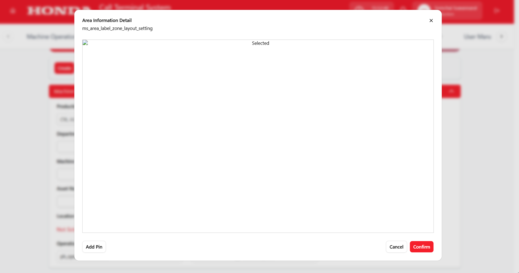Switch to the User Manual tab
The height and width of the screenshot is (273, 519).
point(477,37)
